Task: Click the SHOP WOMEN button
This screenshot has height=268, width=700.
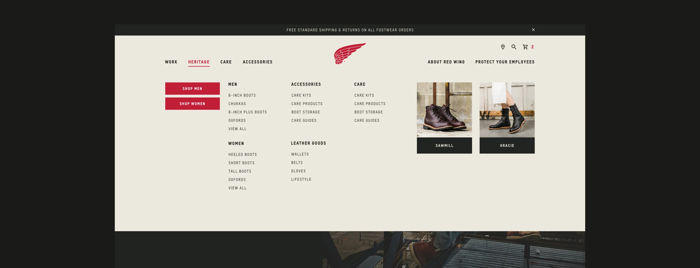Action: pos(192,104)
